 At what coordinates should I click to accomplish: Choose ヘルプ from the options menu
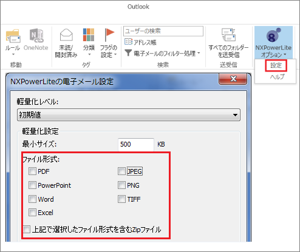278,77
